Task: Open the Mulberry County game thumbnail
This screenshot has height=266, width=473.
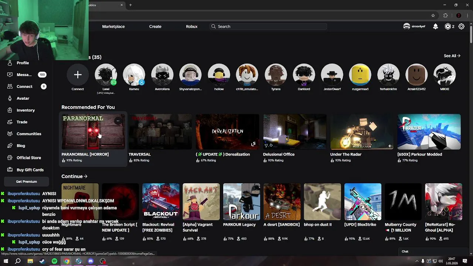Action: (x=403, y=202)
